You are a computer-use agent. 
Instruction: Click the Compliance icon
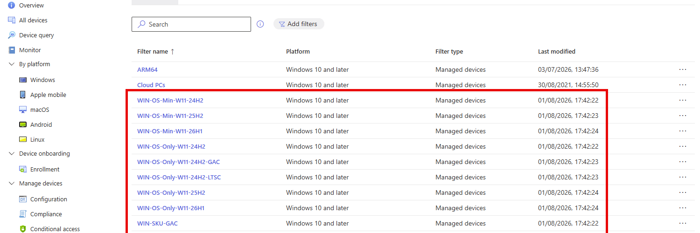(23, 214)
